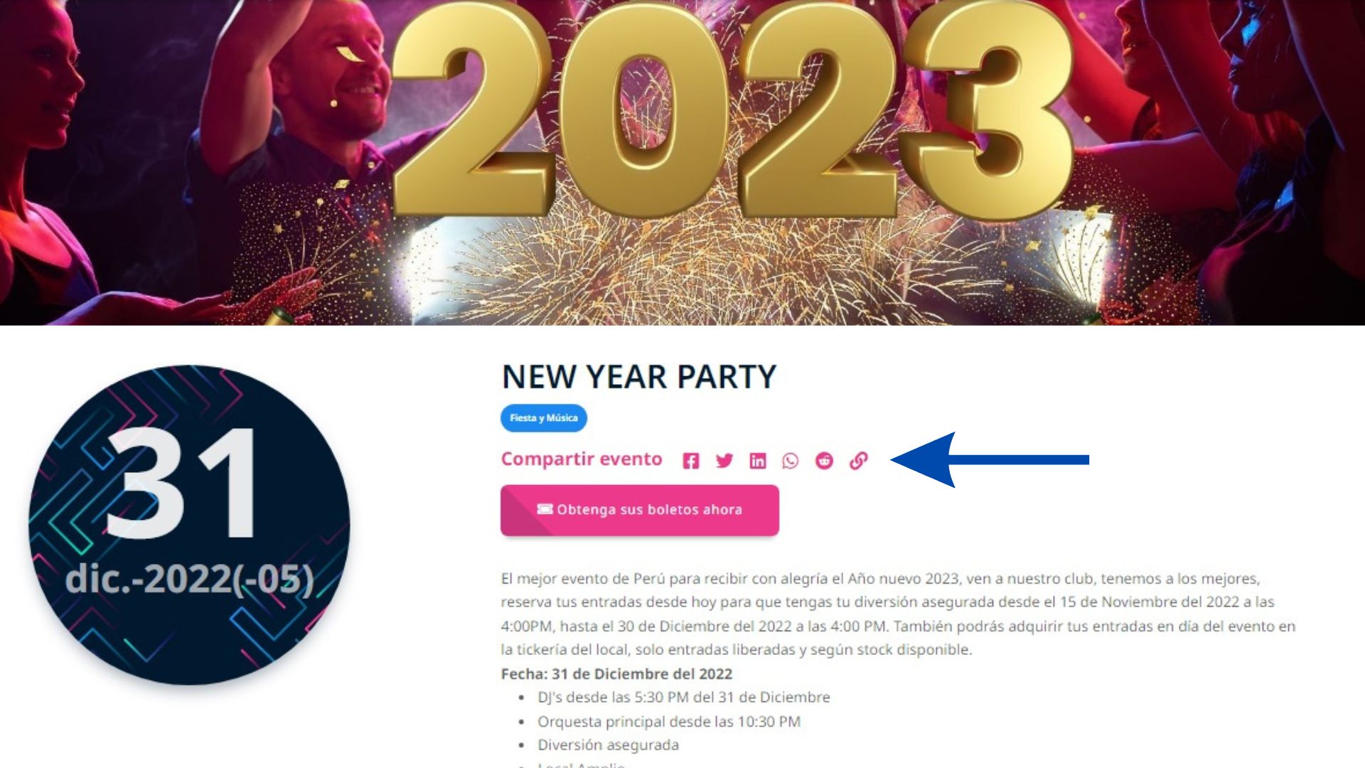
Task: Click Obtenga sus boletos ahora button
Action: 640,510
